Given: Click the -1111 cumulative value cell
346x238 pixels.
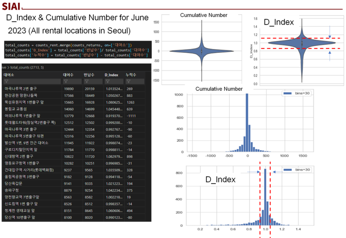Looking at the screenshot, I should 131,116.
